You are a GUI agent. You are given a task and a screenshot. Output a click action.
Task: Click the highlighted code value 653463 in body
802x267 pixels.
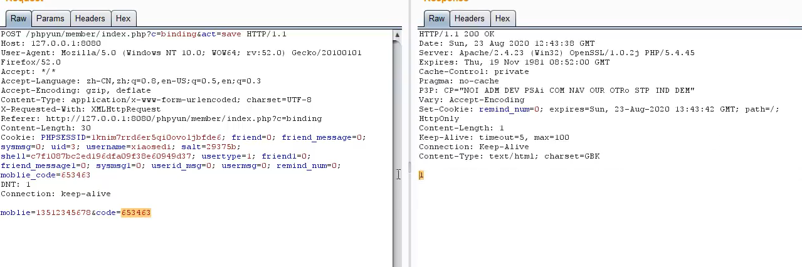pos(136,213)
